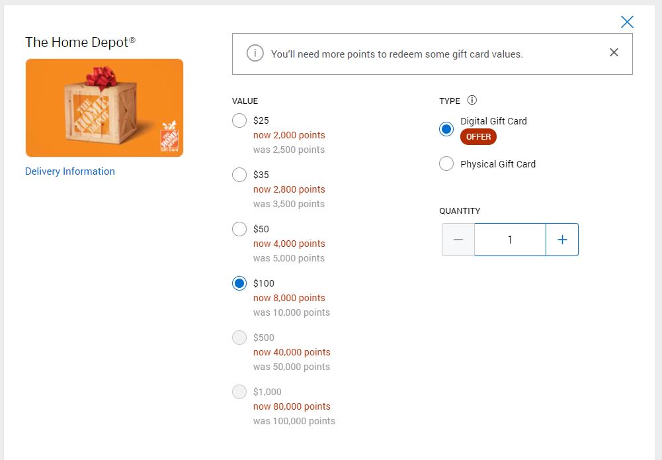This screenshot has width=662, height=460.
Task: Click the selected $100 value label
Action: pyautogui.click(x=264, y=283)
